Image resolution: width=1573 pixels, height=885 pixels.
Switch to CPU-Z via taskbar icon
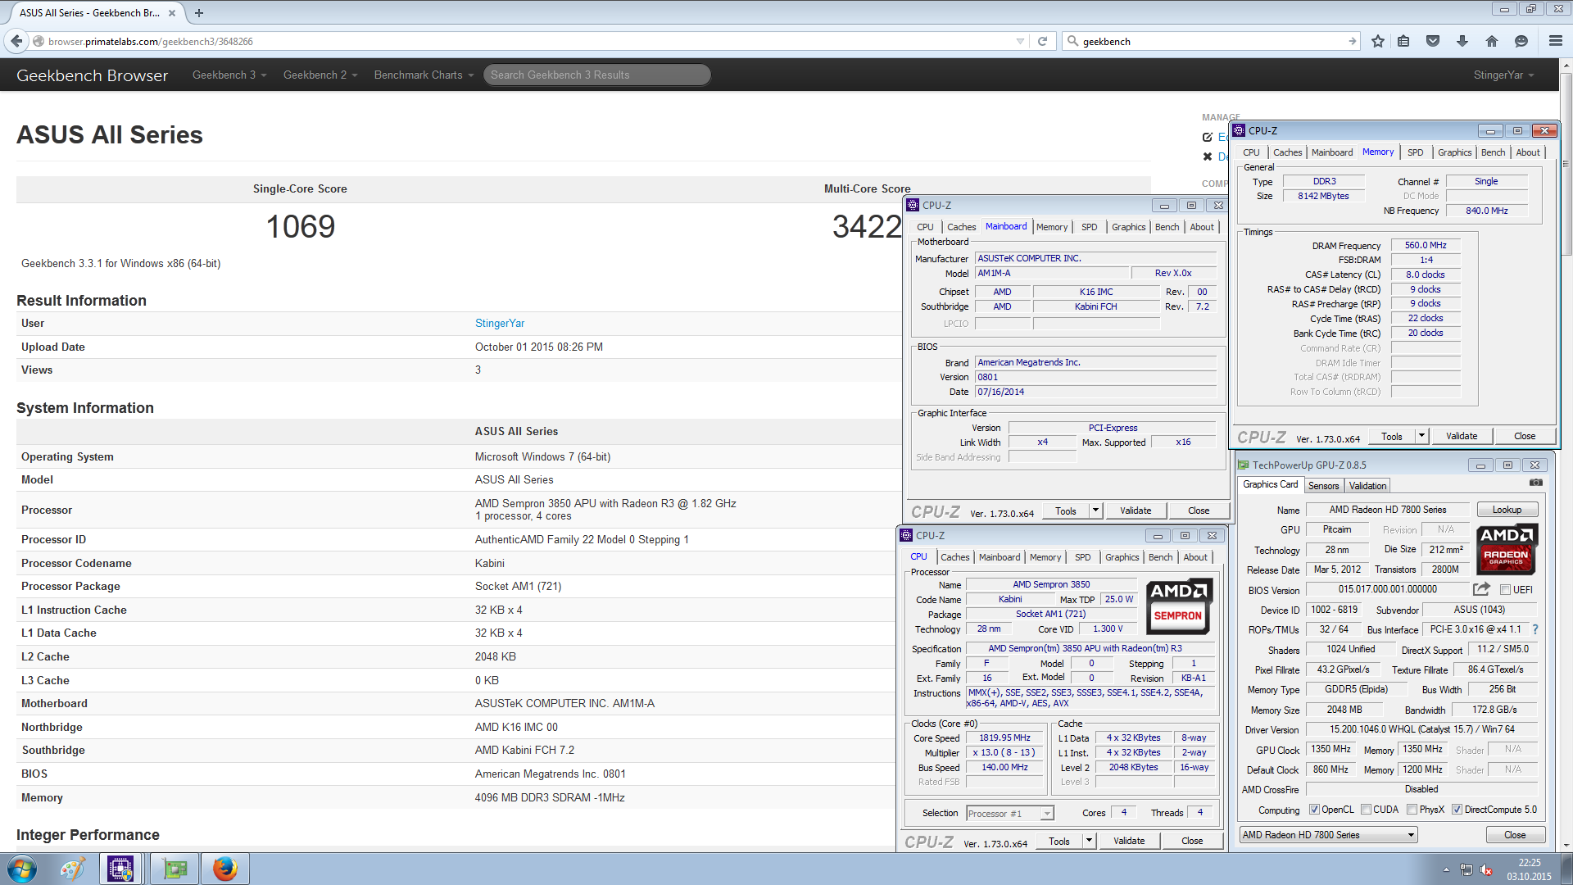(120, 869)
